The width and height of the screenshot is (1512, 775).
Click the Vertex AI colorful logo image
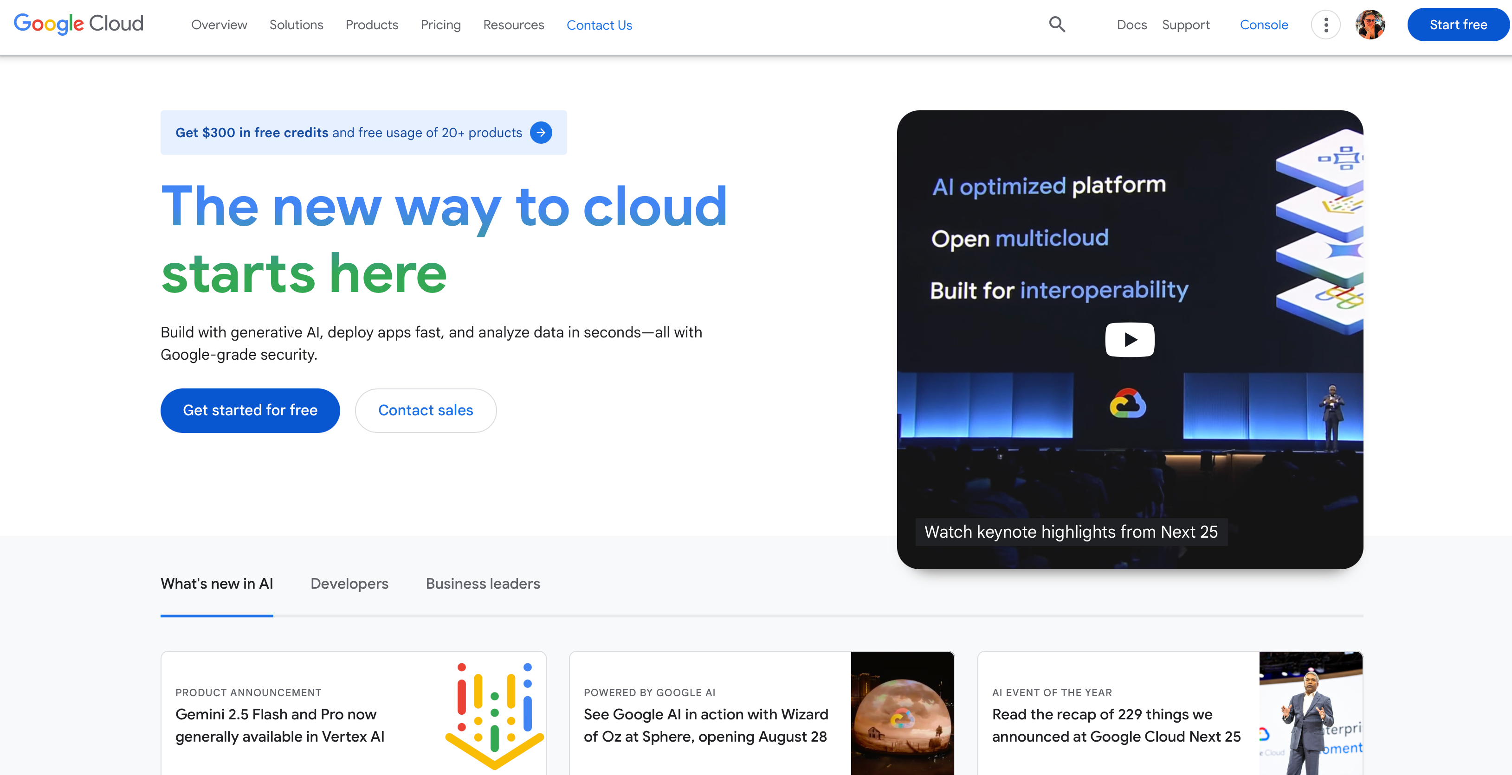pyautogui.click(x=494, y=715)
